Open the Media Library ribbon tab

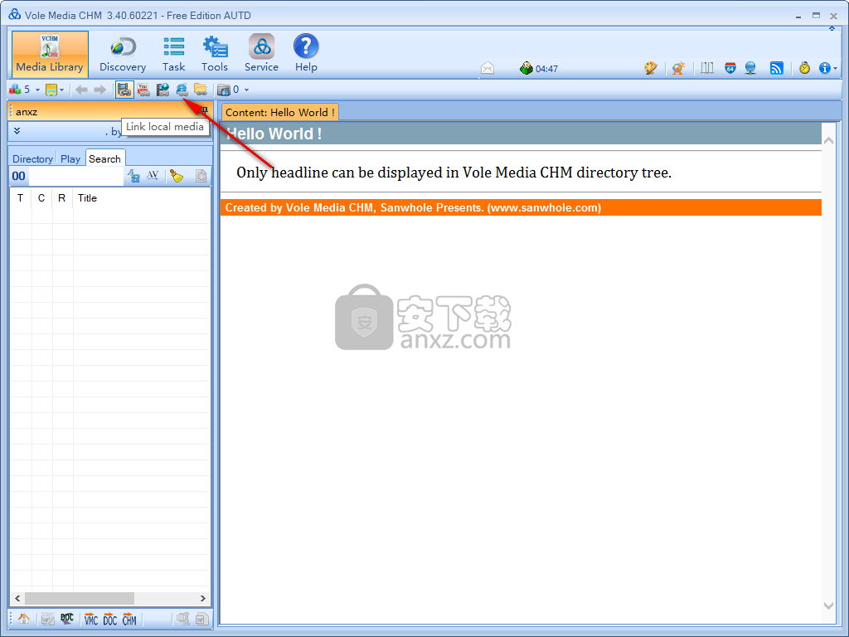50,54
